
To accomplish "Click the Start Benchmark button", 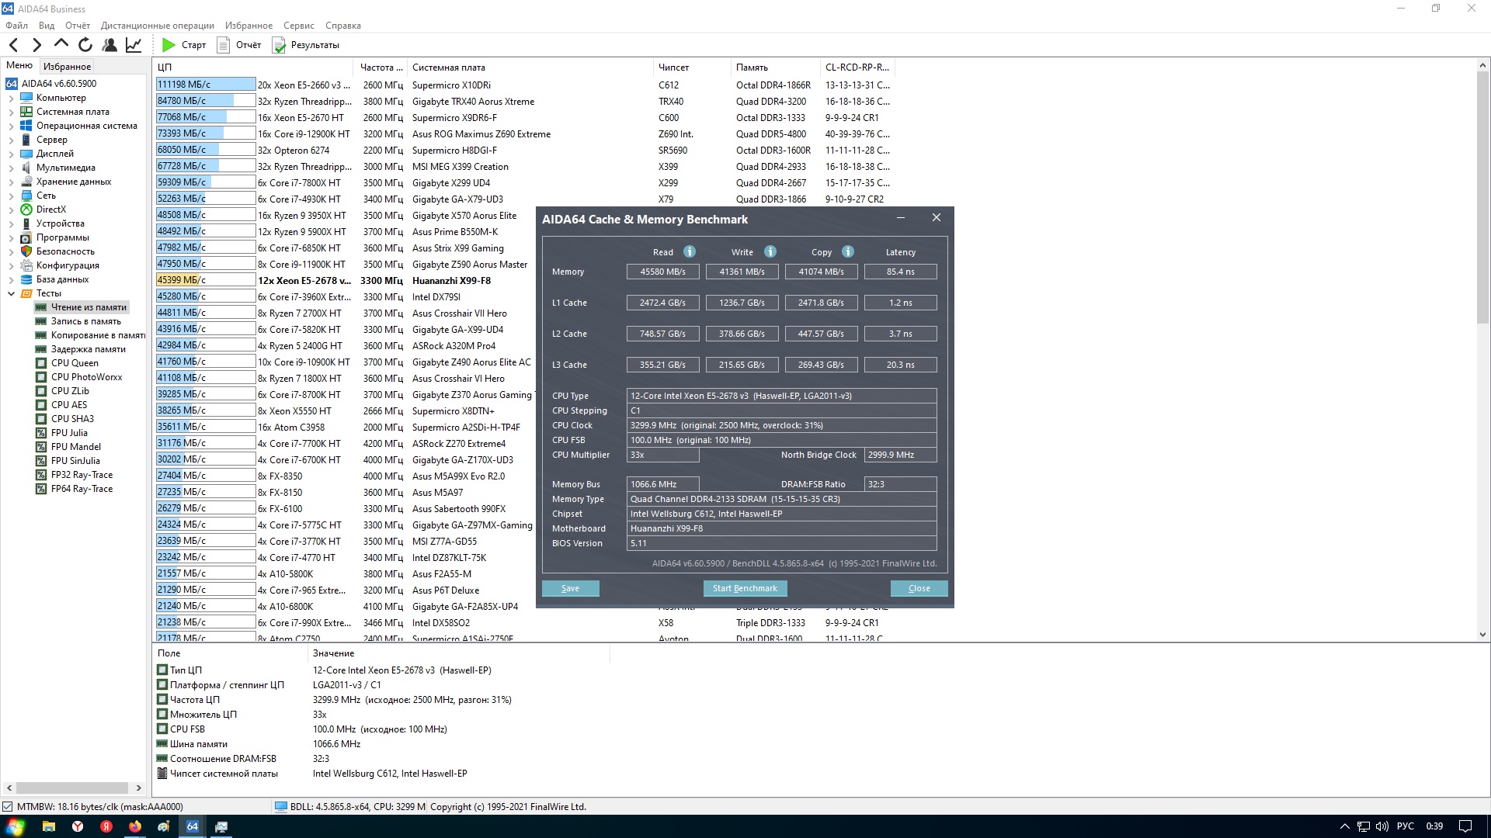I will pos(744,588).
